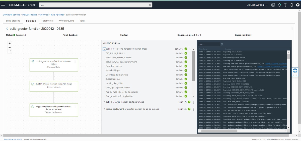Switch to the Parameters tab

(x=47, y=21)
